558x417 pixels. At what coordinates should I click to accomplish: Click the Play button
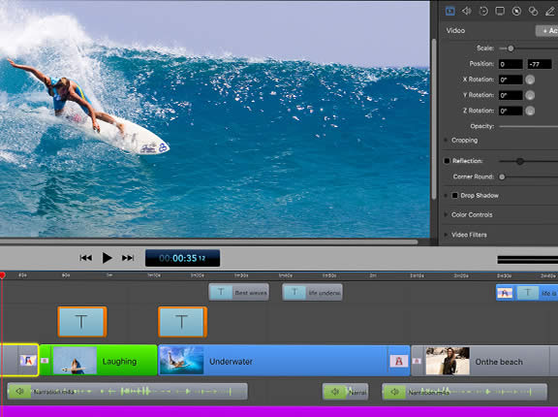point(107,258)
